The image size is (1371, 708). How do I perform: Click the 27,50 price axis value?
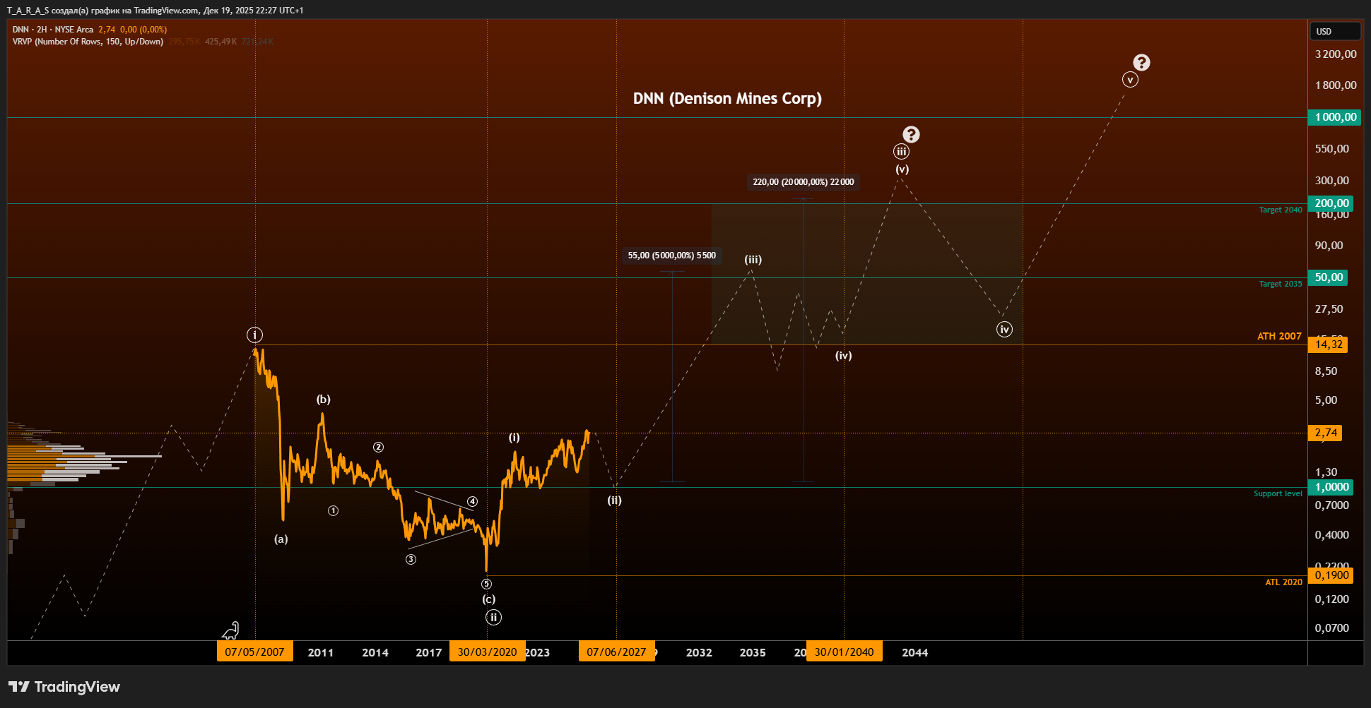1329,309
